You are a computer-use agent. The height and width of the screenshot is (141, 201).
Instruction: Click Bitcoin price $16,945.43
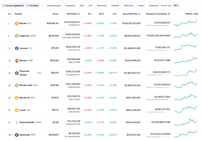click(53, 23)
